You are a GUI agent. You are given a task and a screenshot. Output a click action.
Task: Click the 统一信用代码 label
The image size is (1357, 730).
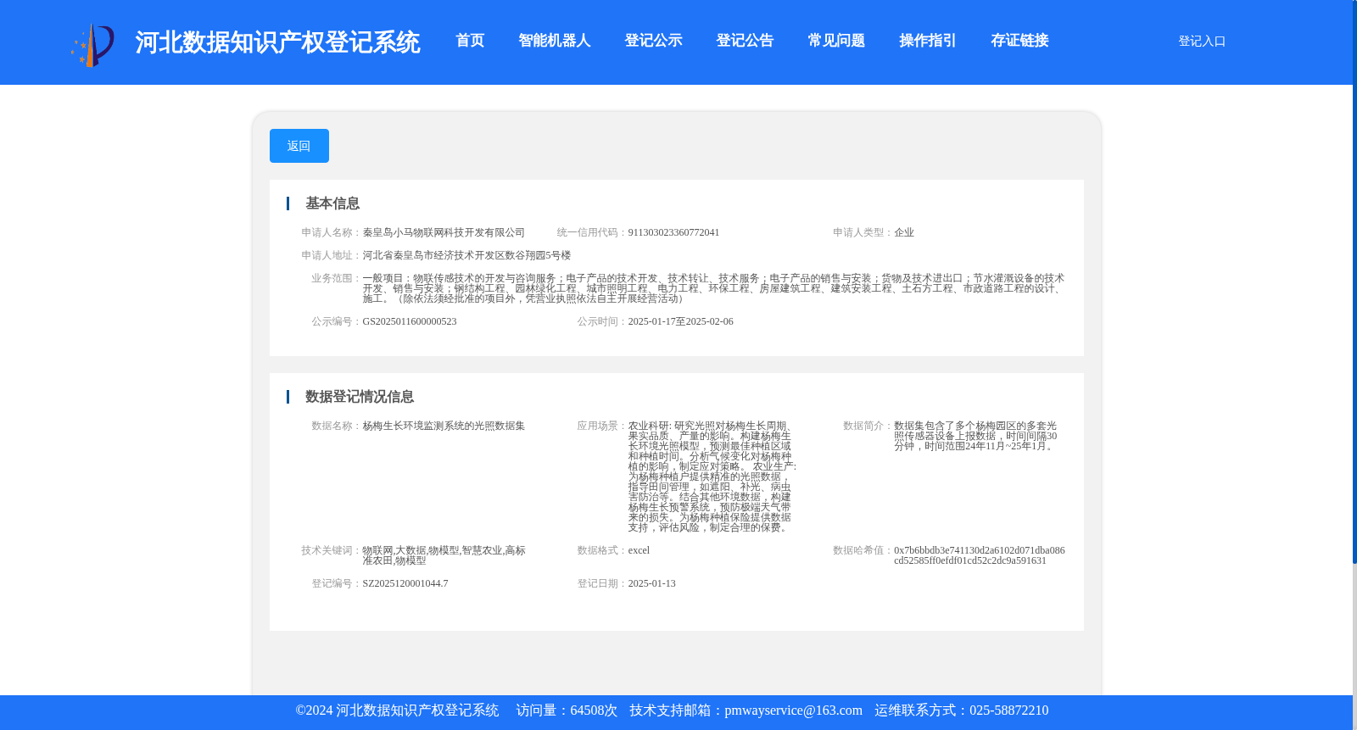pyautogui.click(x=592, y=232)
